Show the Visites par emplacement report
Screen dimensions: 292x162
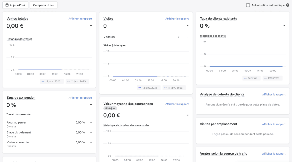[274, 124]
